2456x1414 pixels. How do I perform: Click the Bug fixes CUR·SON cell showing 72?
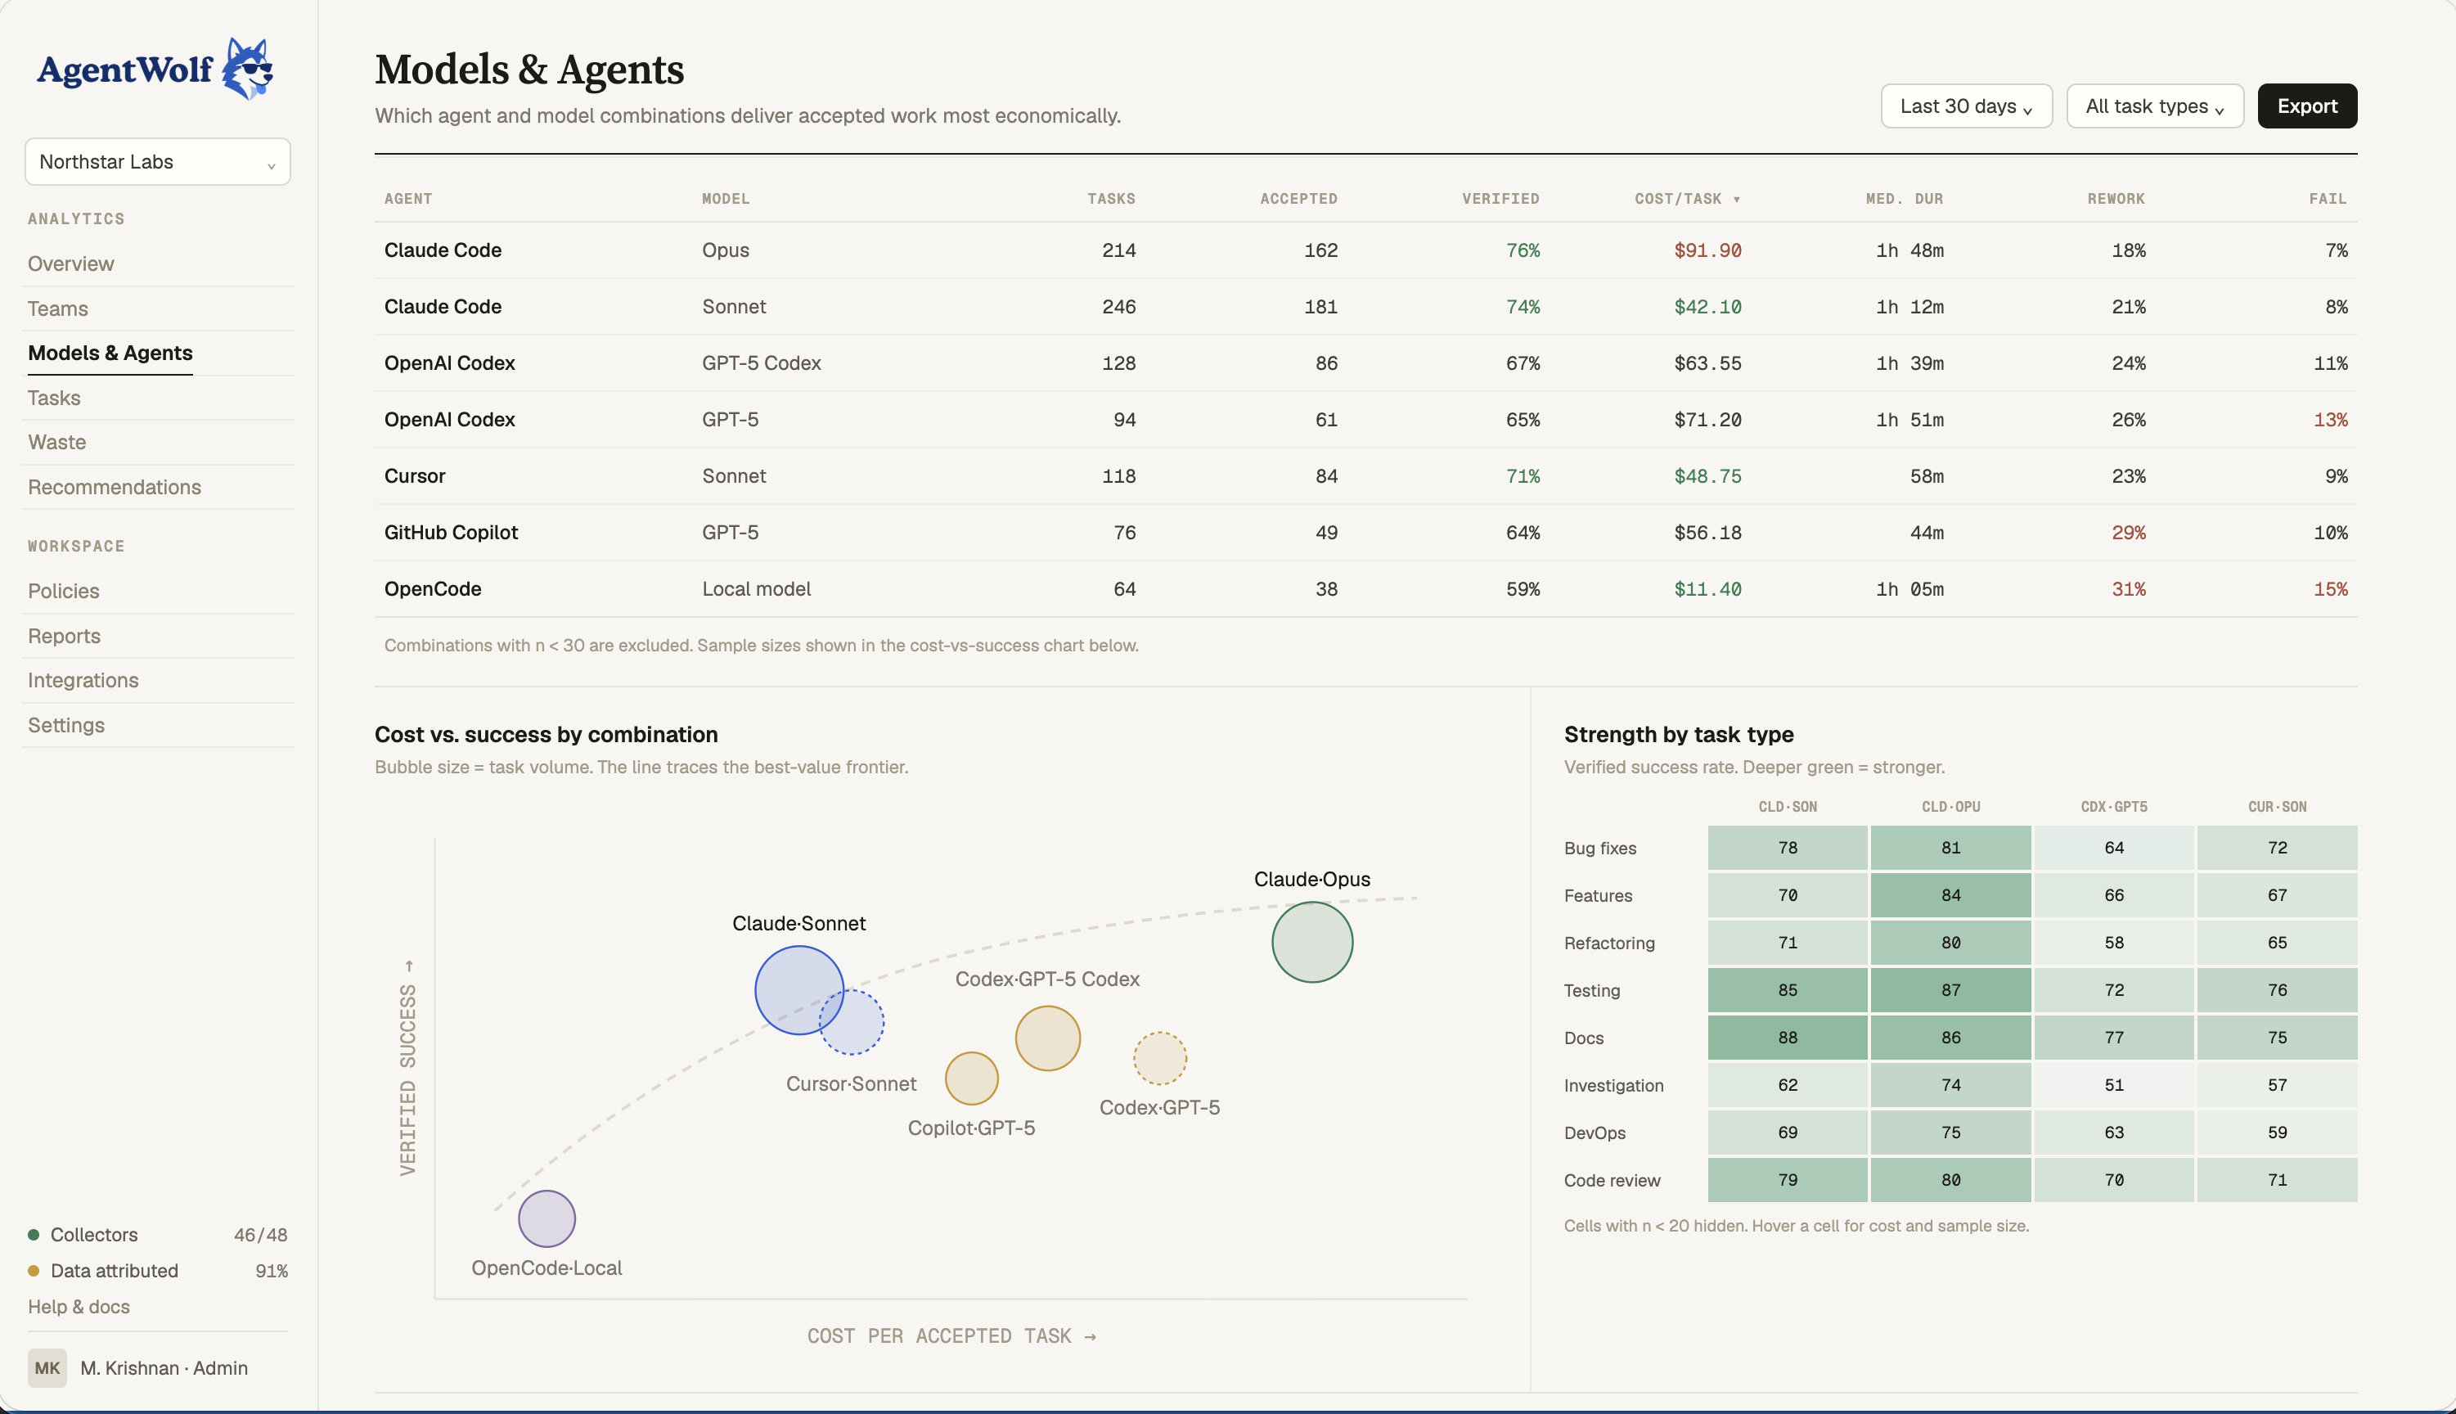click(2276, 847)
